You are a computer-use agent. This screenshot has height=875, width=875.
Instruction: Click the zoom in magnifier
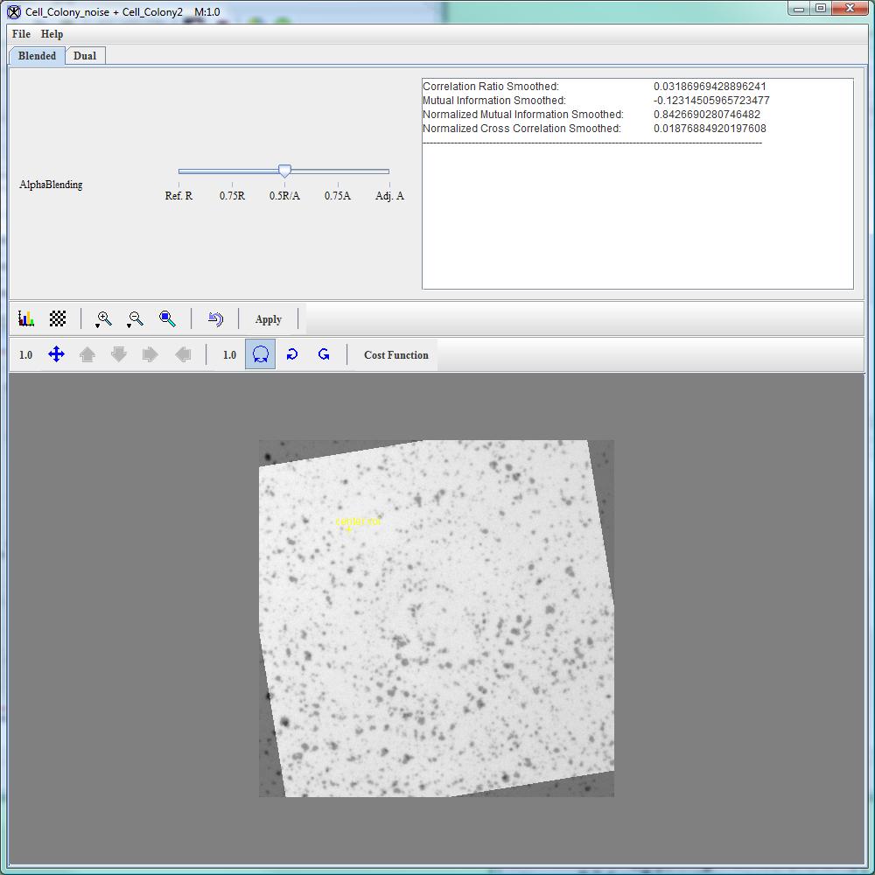click(104, 319)
